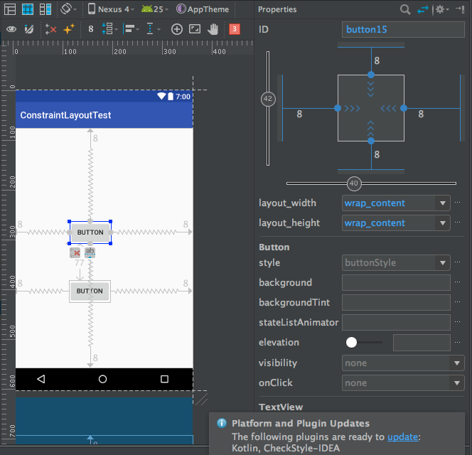Select the lower BUTTON widget
Viewport: 472px width, 455px height.
tap(90, 291)
